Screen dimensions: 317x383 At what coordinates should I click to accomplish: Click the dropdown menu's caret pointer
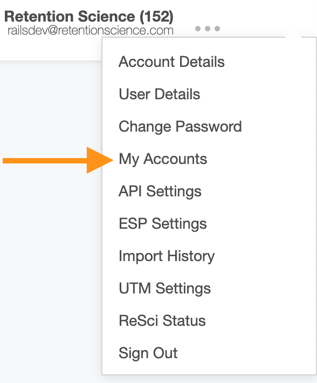[x=293, y=35]
